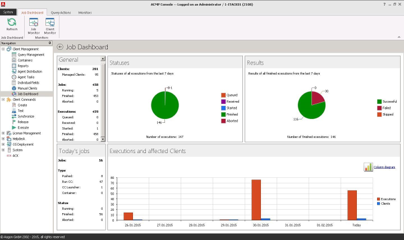This screenshot has height=240, width=404.
Task: Open Agent Distribution in the navigation tree
Action: (x=29, y=71)
